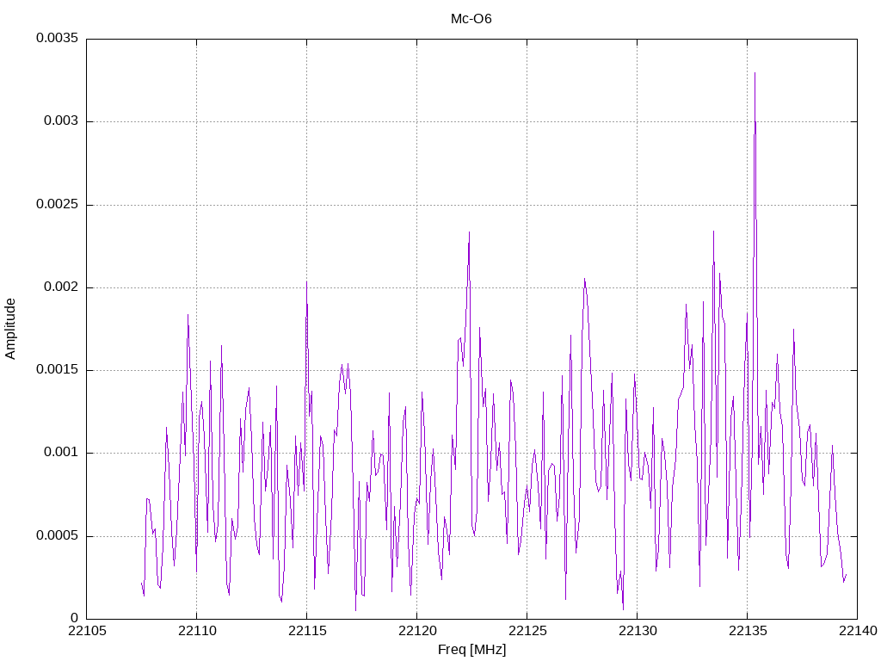Click the 0.0005 y-axis tick label
Viewport: 881px width, 661px height.
coord(58,535)
